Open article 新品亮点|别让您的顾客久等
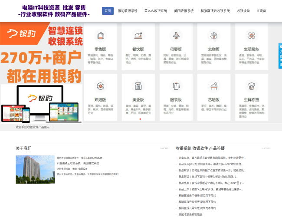 211,164
